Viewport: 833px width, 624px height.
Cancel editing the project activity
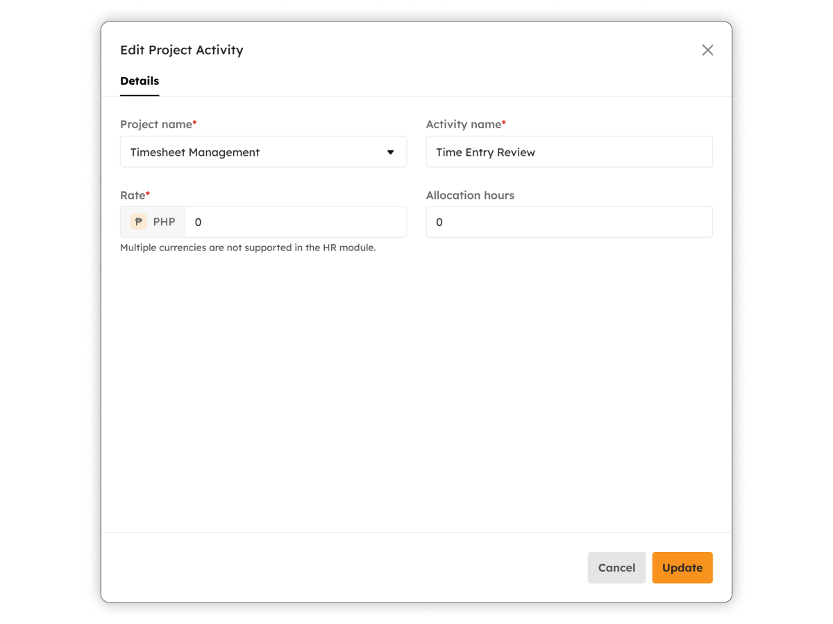[616, 568]
